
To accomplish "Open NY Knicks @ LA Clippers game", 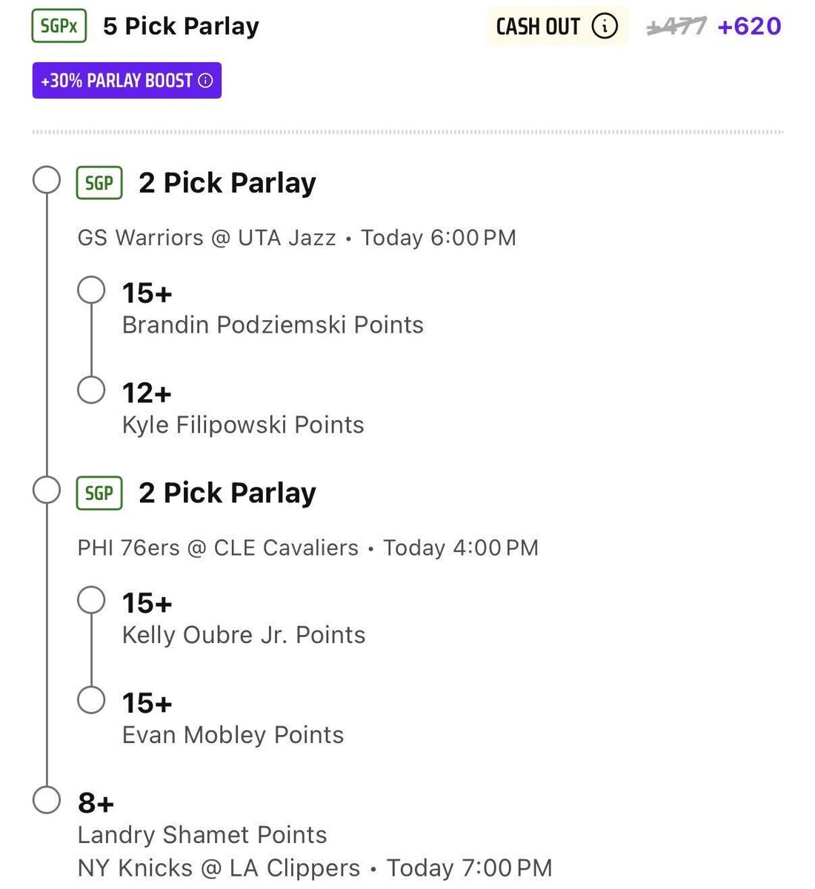I will click(219, 868).
